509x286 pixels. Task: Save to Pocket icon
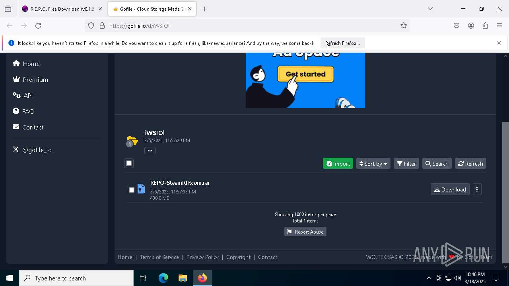tap(457, 26)
